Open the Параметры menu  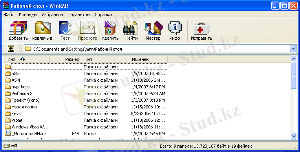coord(79,15)
